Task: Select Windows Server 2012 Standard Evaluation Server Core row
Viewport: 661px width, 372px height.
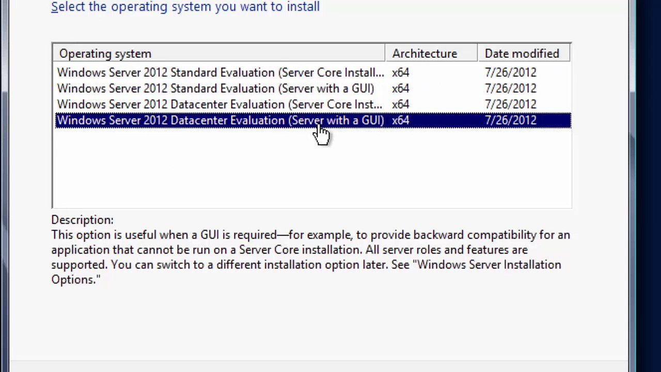Action: pos(312,72)
